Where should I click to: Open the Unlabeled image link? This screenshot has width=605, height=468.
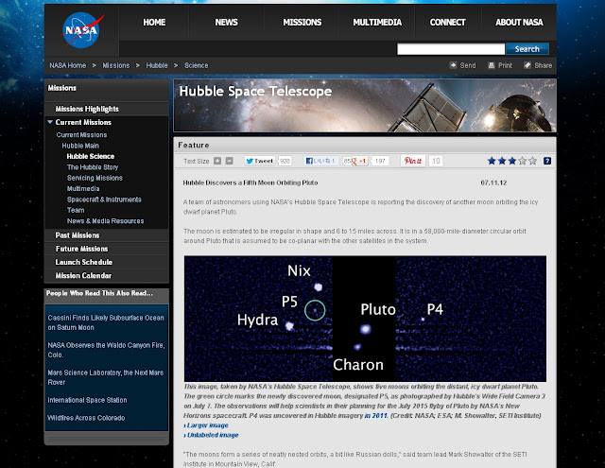(x=213, y=435)
